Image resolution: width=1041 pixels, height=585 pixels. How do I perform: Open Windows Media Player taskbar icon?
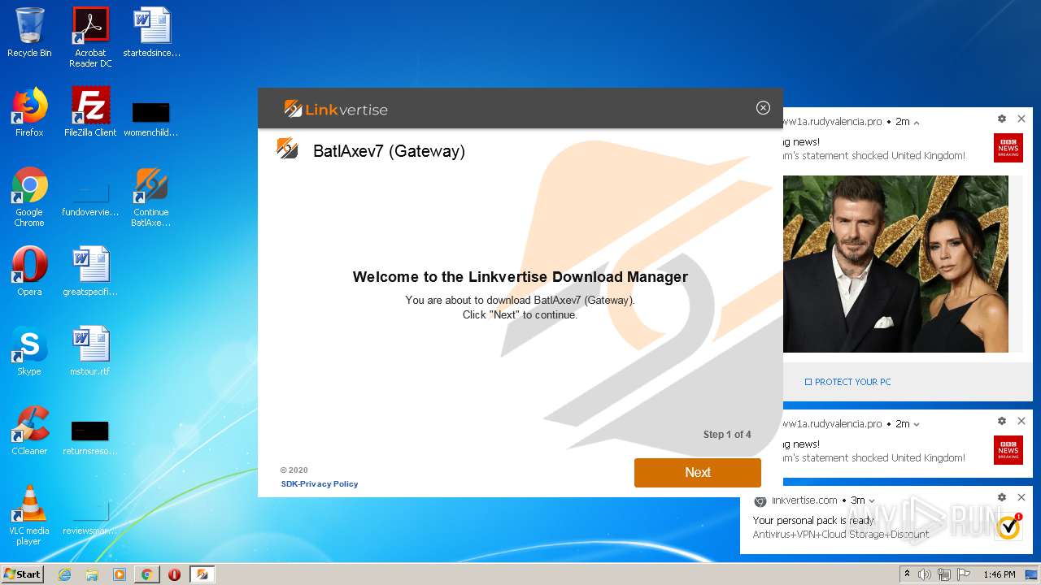tap(120, 574)
